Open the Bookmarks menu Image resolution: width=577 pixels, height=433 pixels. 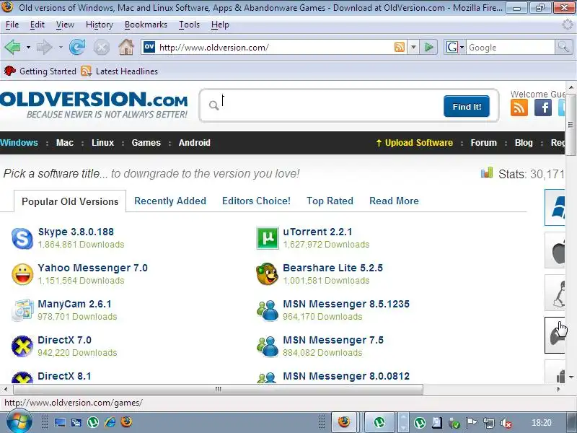pos(146,25)
